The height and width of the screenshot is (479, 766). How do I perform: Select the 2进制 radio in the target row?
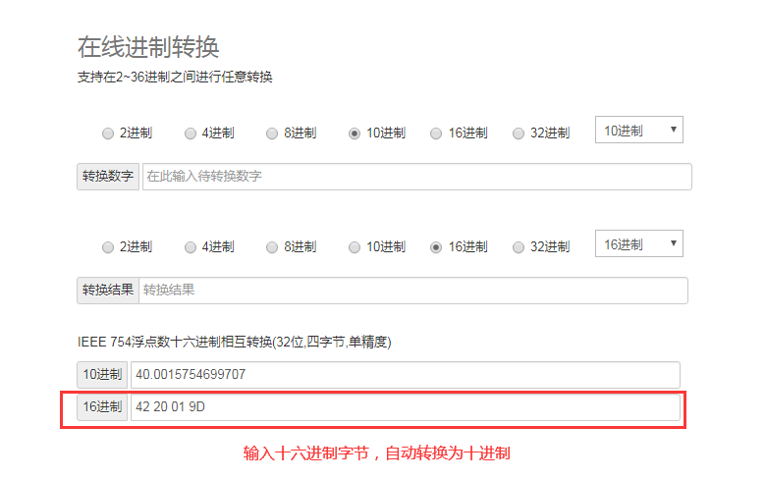(108, 247)
